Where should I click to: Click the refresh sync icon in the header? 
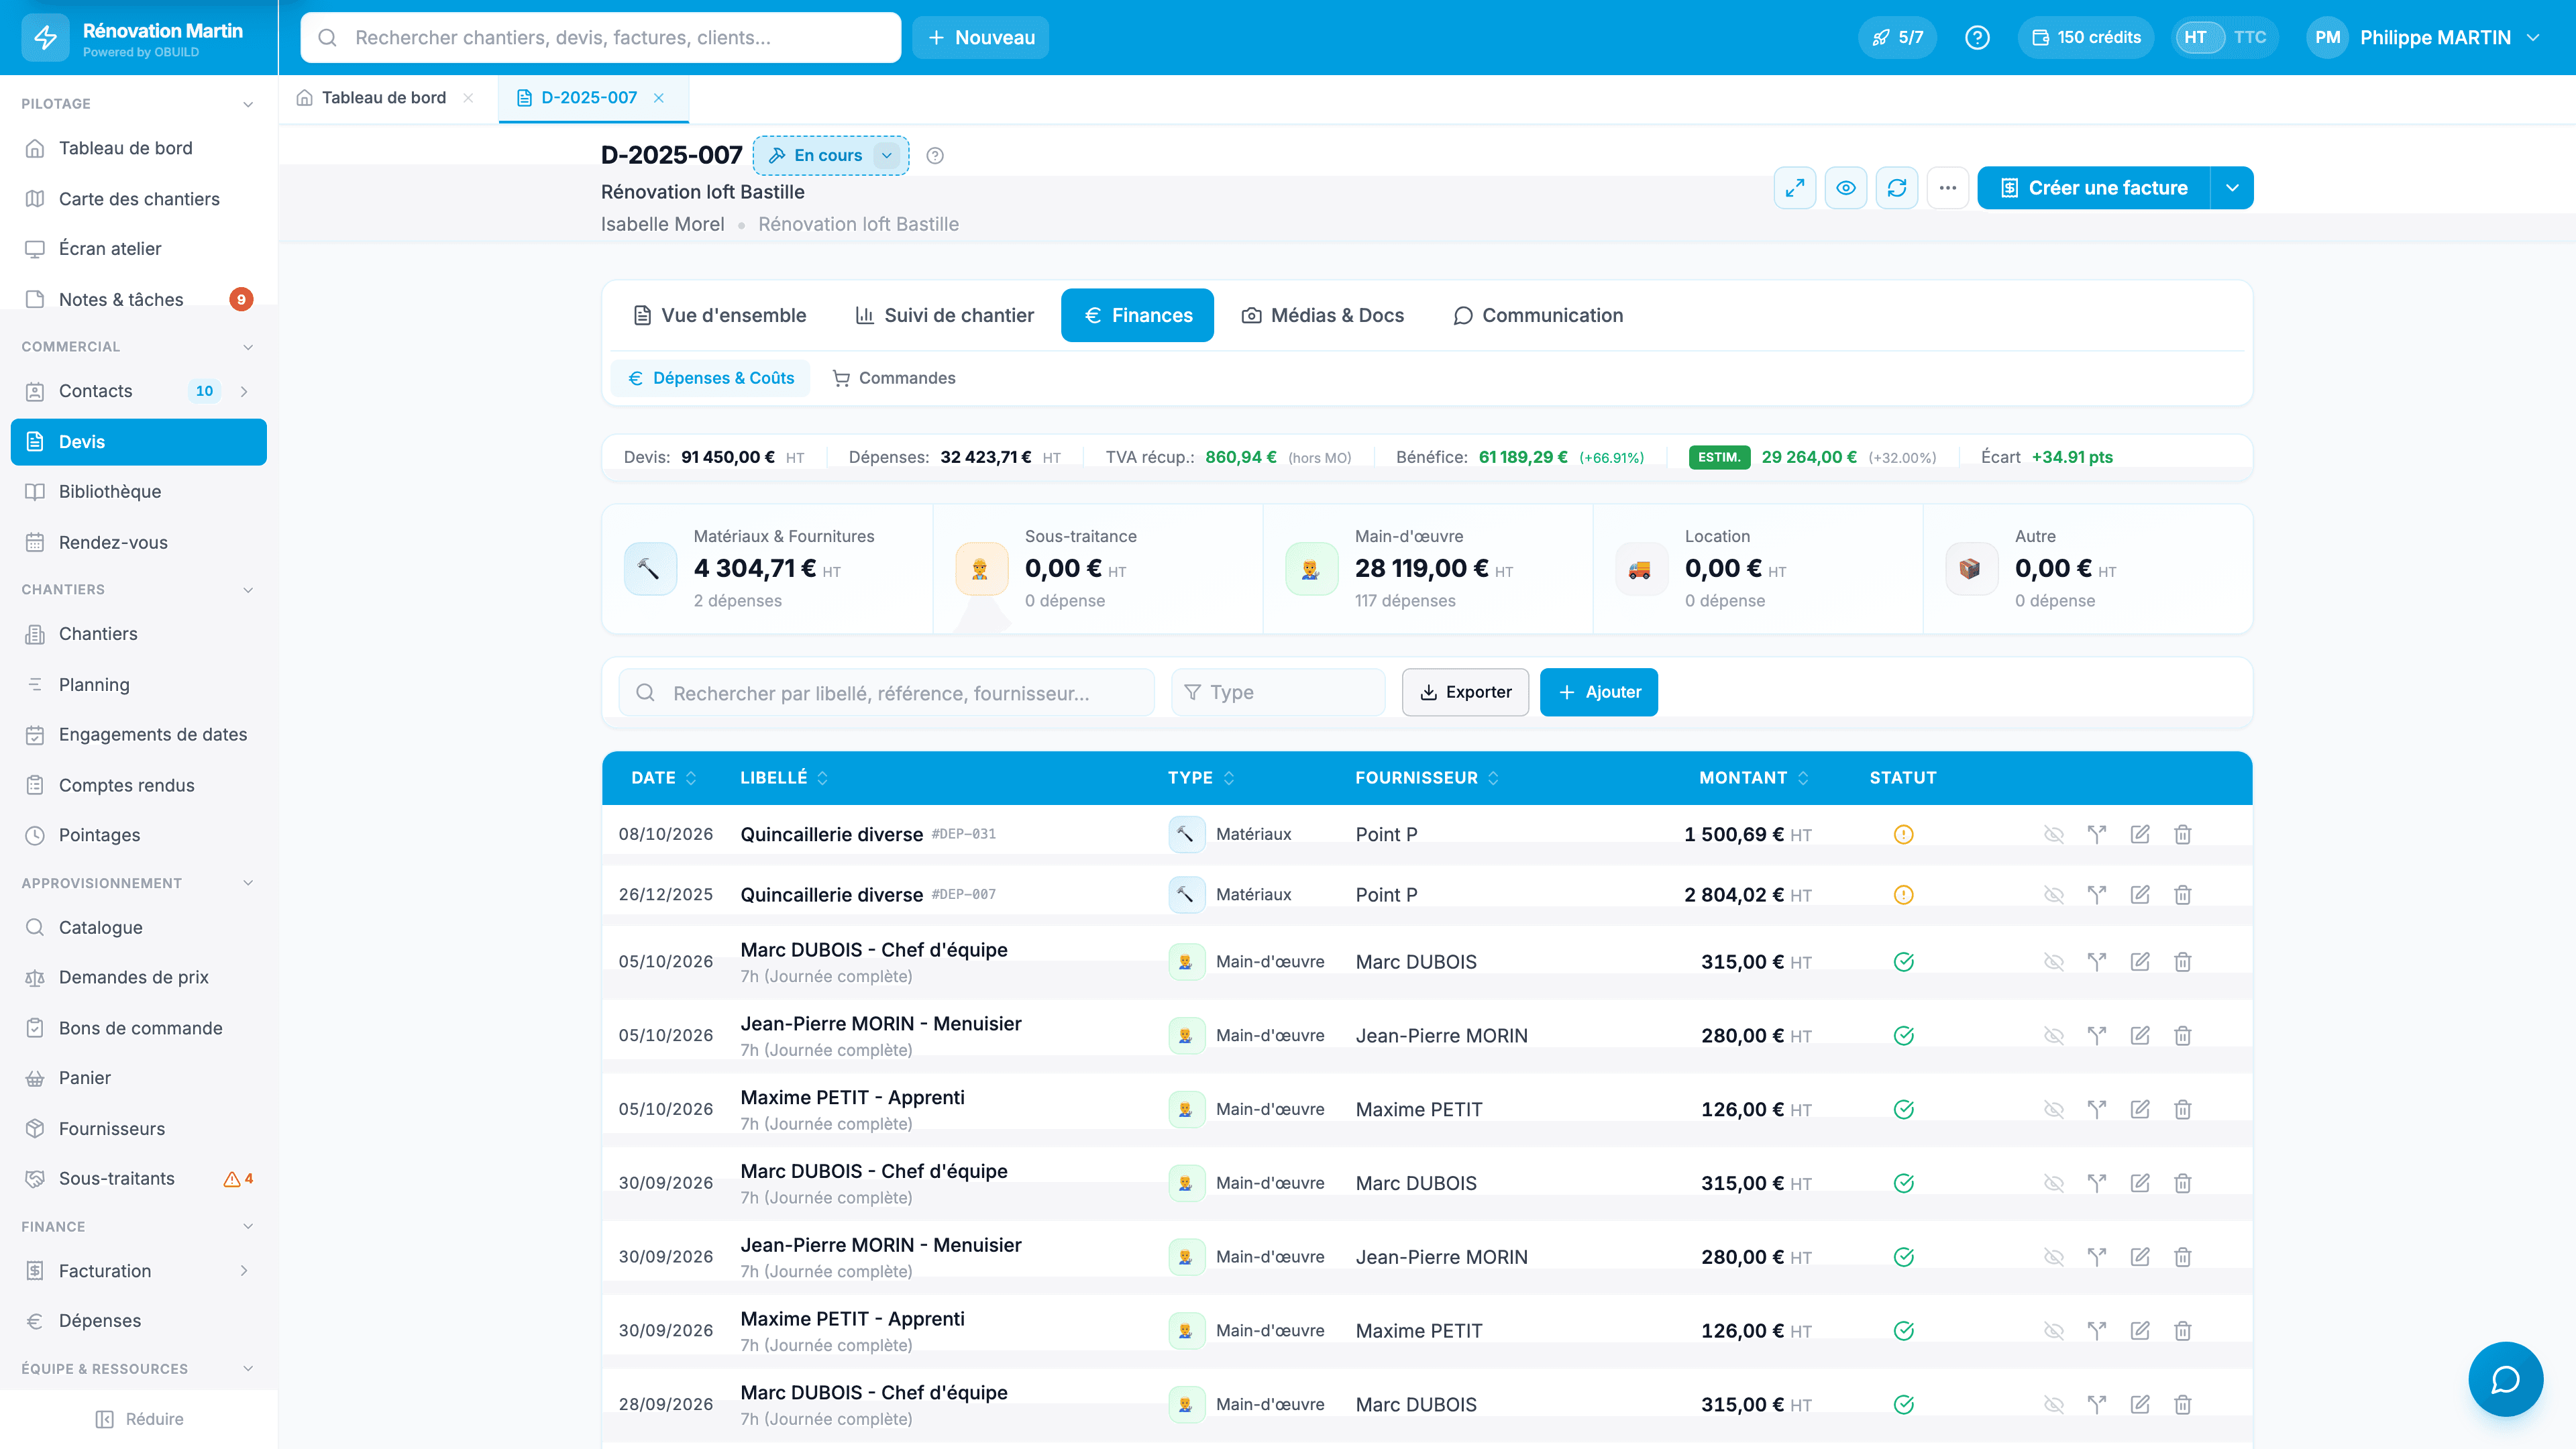click(1897, 188)
